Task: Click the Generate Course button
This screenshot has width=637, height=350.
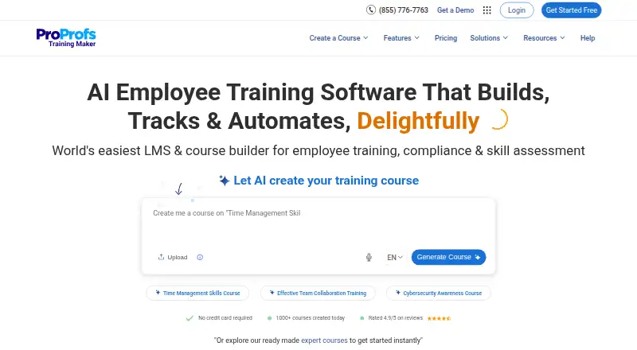Action: pos(448,257)
